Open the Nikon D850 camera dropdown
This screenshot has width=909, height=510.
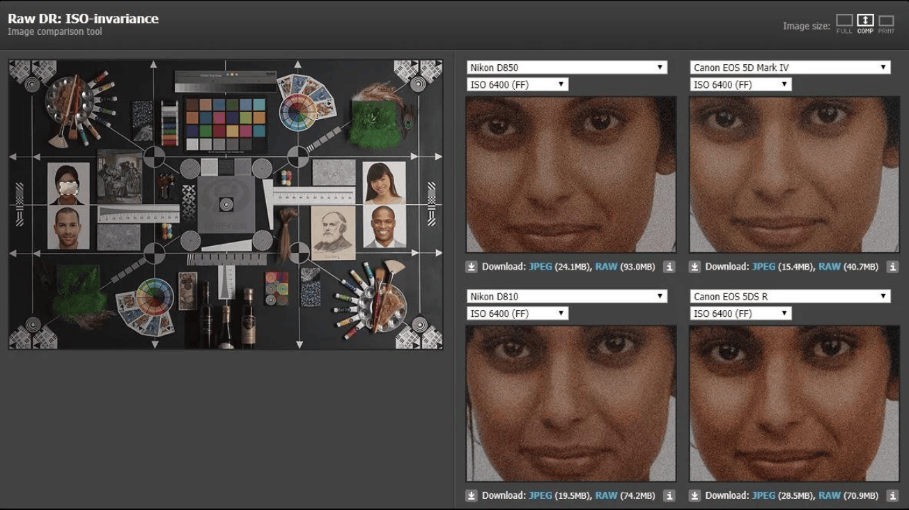point(567,68)
